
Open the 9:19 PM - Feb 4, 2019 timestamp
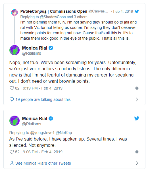click(x=43, y=88)
